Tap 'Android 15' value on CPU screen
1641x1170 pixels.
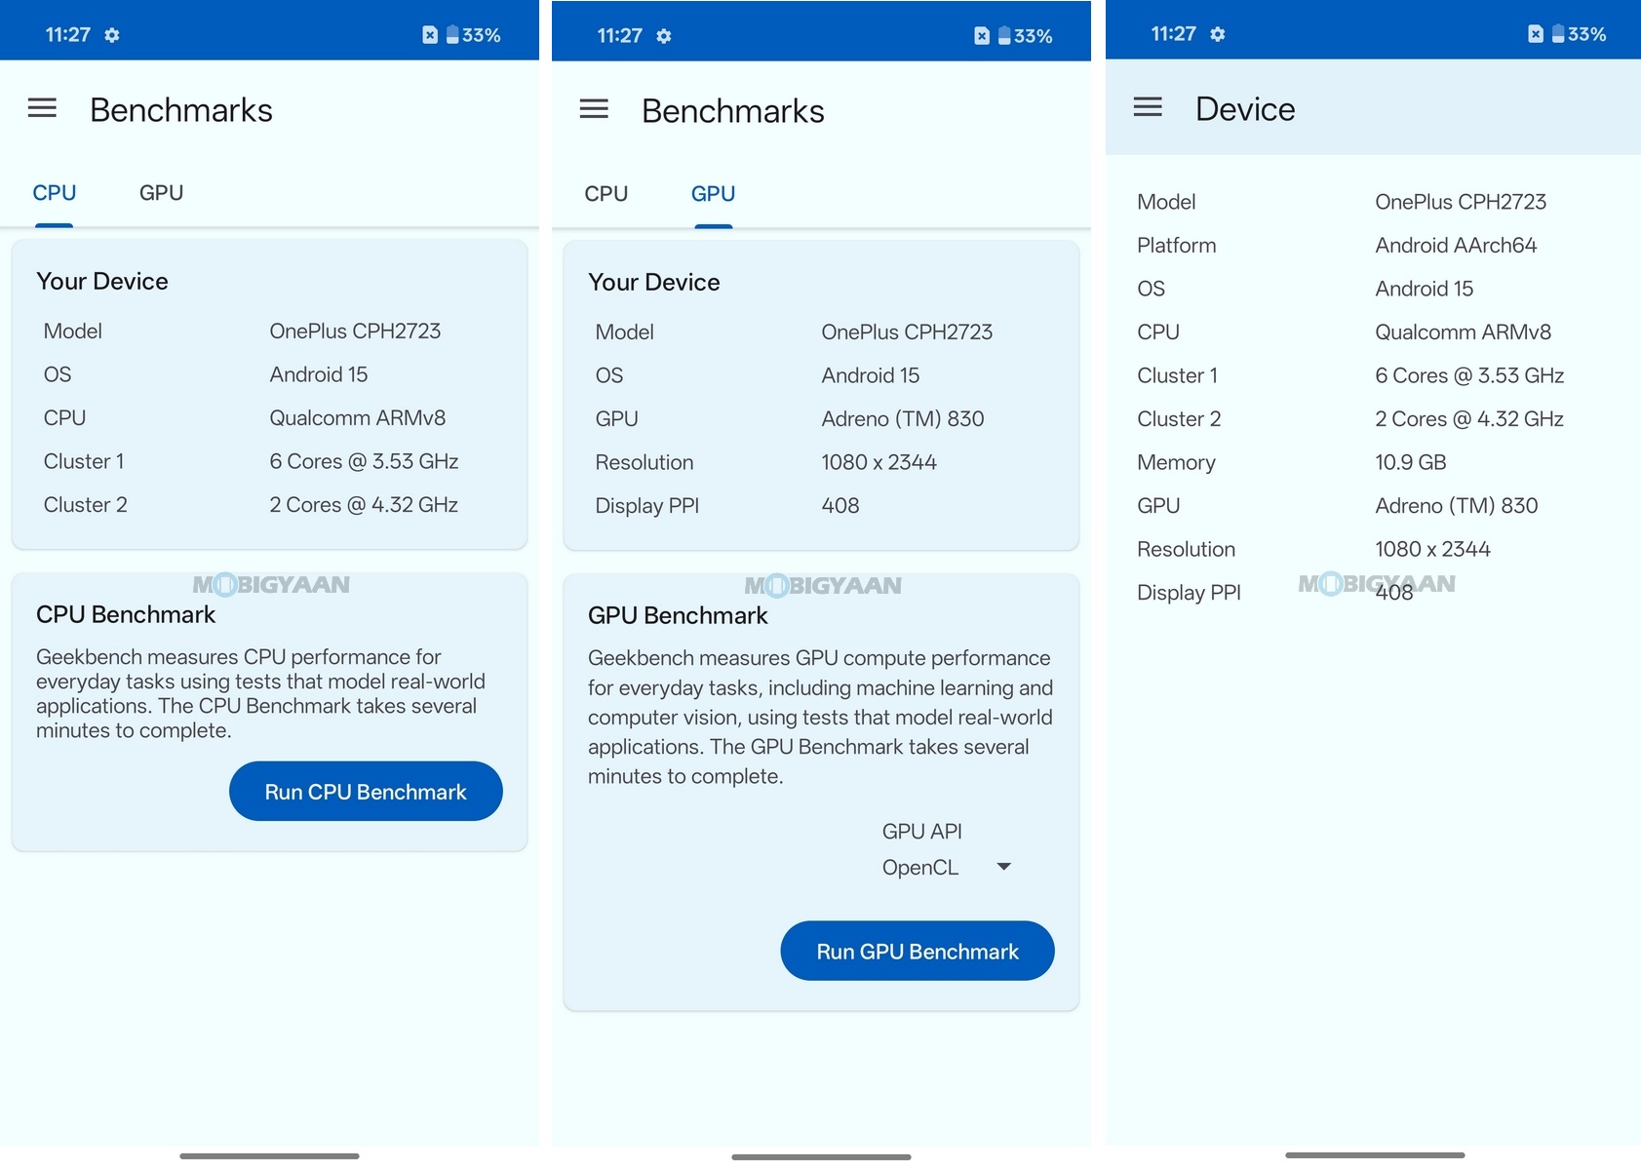pos(319,374)
